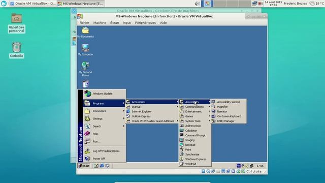
Task: Open the Aide menu in VirtualBox
Action: (164, 23)
